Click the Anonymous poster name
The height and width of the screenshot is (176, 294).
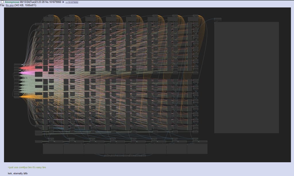tap(12, 2)
